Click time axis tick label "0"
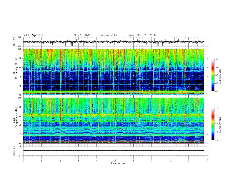233x180 pixels. [x=23, y=161]
